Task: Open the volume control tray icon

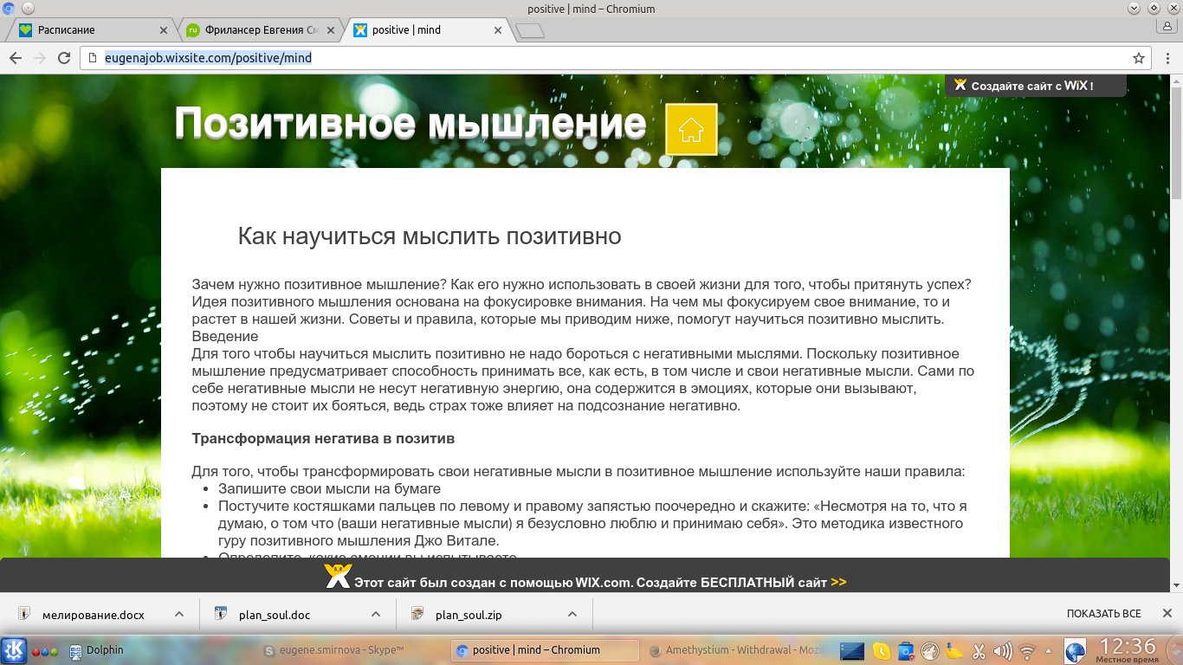Action: coord(1003,650)
